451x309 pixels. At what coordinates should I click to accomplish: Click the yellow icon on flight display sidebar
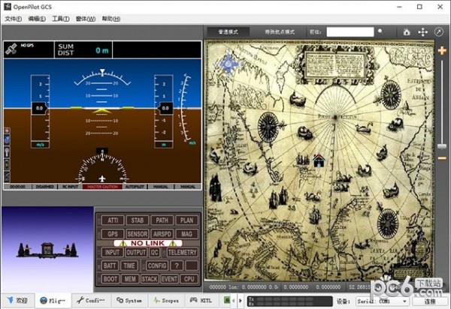click(x=7, y=164)
